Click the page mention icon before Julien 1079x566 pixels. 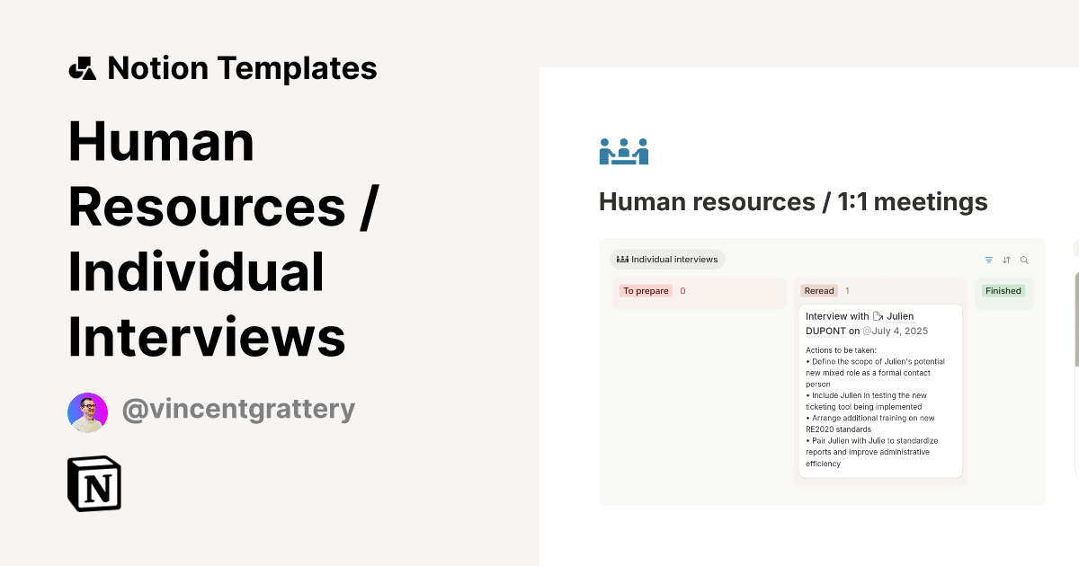coord(877,315)
